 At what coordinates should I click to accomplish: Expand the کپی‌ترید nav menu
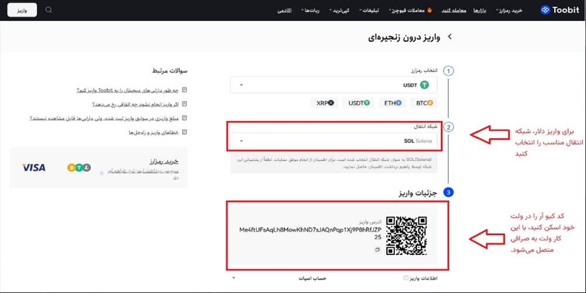tap(340, 11)
